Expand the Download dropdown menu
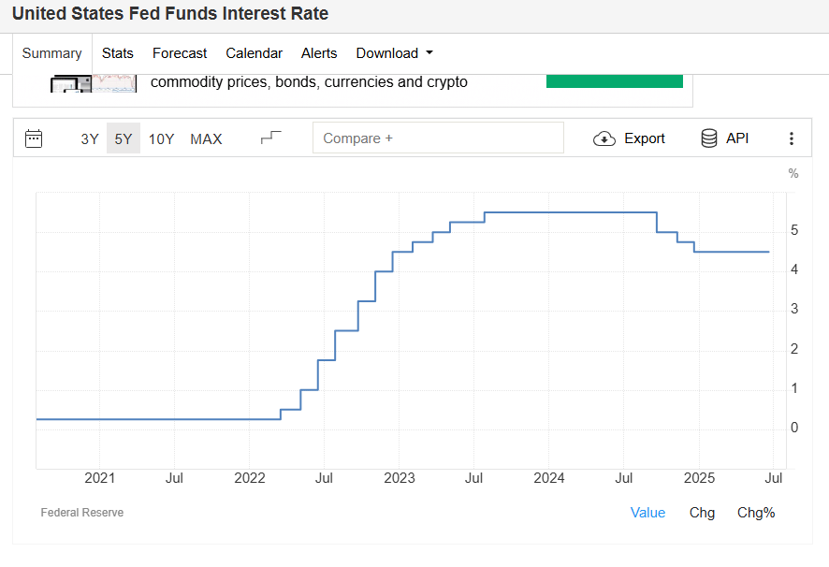Image resolution: width=829 pixels, height=567 pixels. click(x=394, y=53)
